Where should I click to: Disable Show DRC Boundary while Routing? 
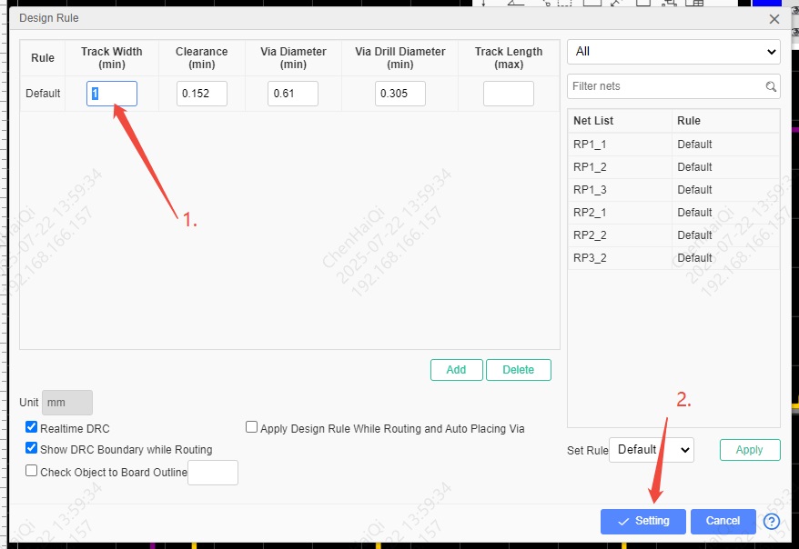tap(32, 448)
